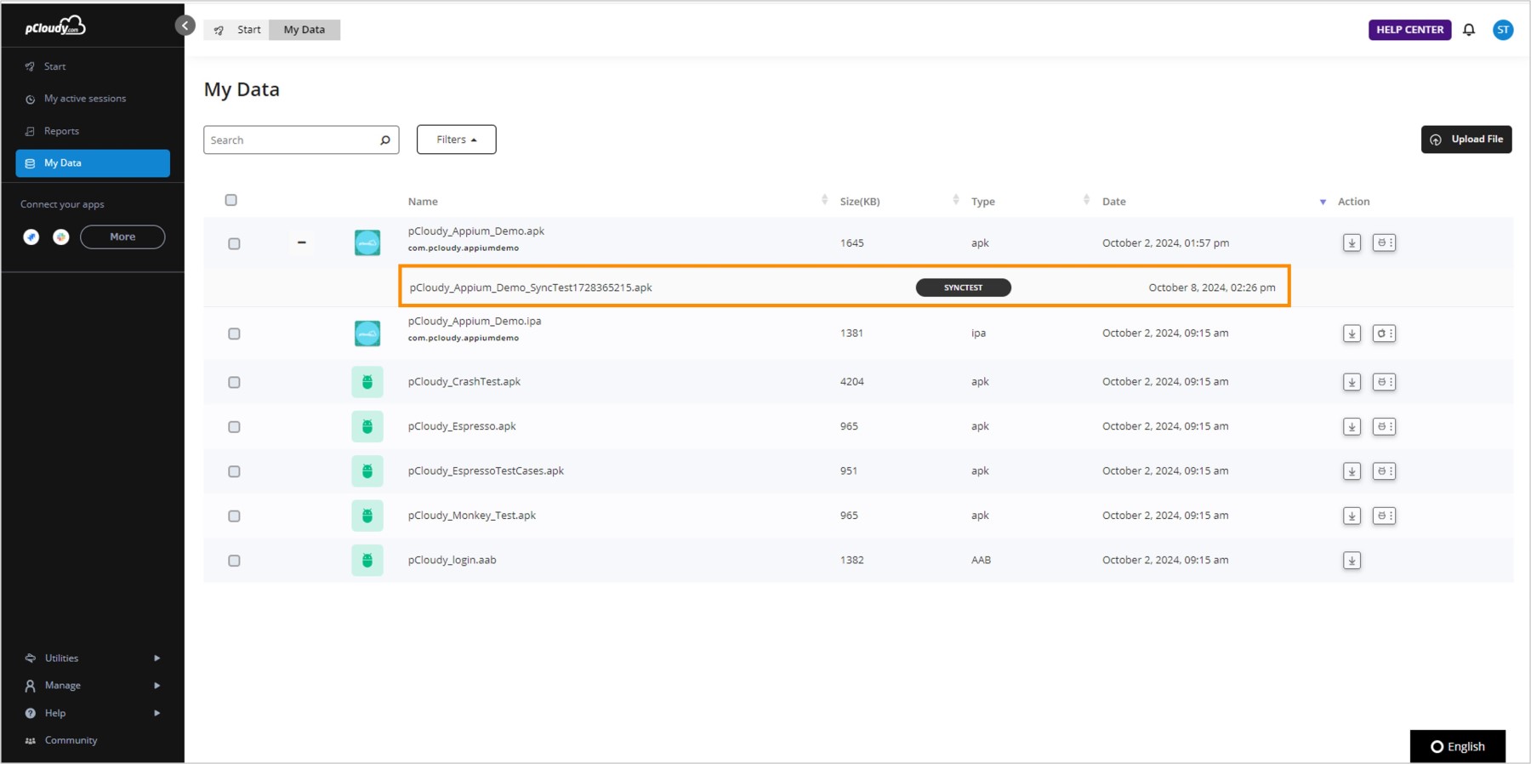
Task: Open more actions for pCloudy_Appium_Demo.apk
Action: (1384, 243)
